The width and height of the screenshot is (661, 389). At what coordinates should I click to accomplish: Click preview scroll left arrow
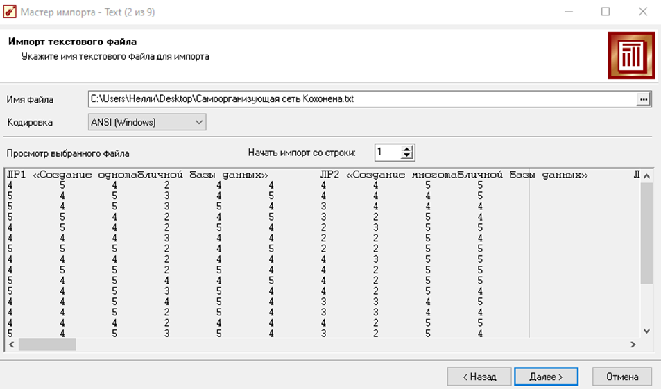[x=11, y=345]
